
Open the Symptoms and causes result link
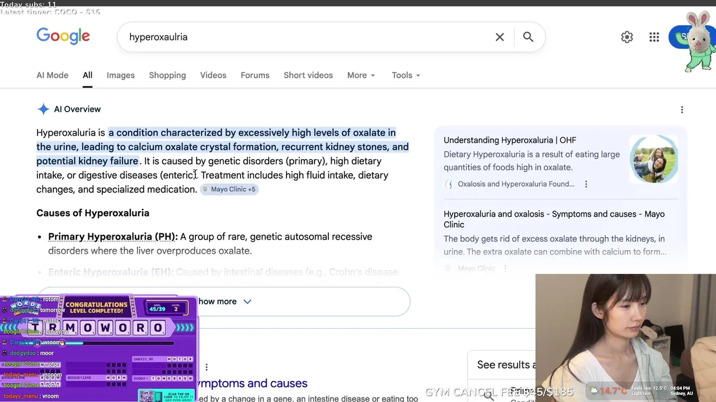coord(252,383)
